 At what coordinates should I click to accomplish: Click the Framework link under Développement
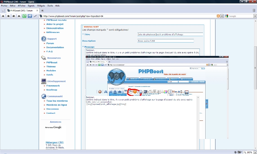[x=53, y=86]
